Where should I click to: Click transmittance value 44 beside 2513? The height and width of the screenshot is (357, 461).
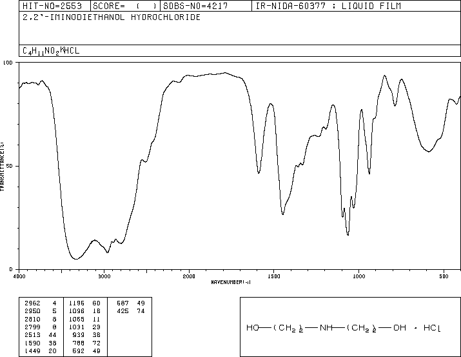(52, 335)
